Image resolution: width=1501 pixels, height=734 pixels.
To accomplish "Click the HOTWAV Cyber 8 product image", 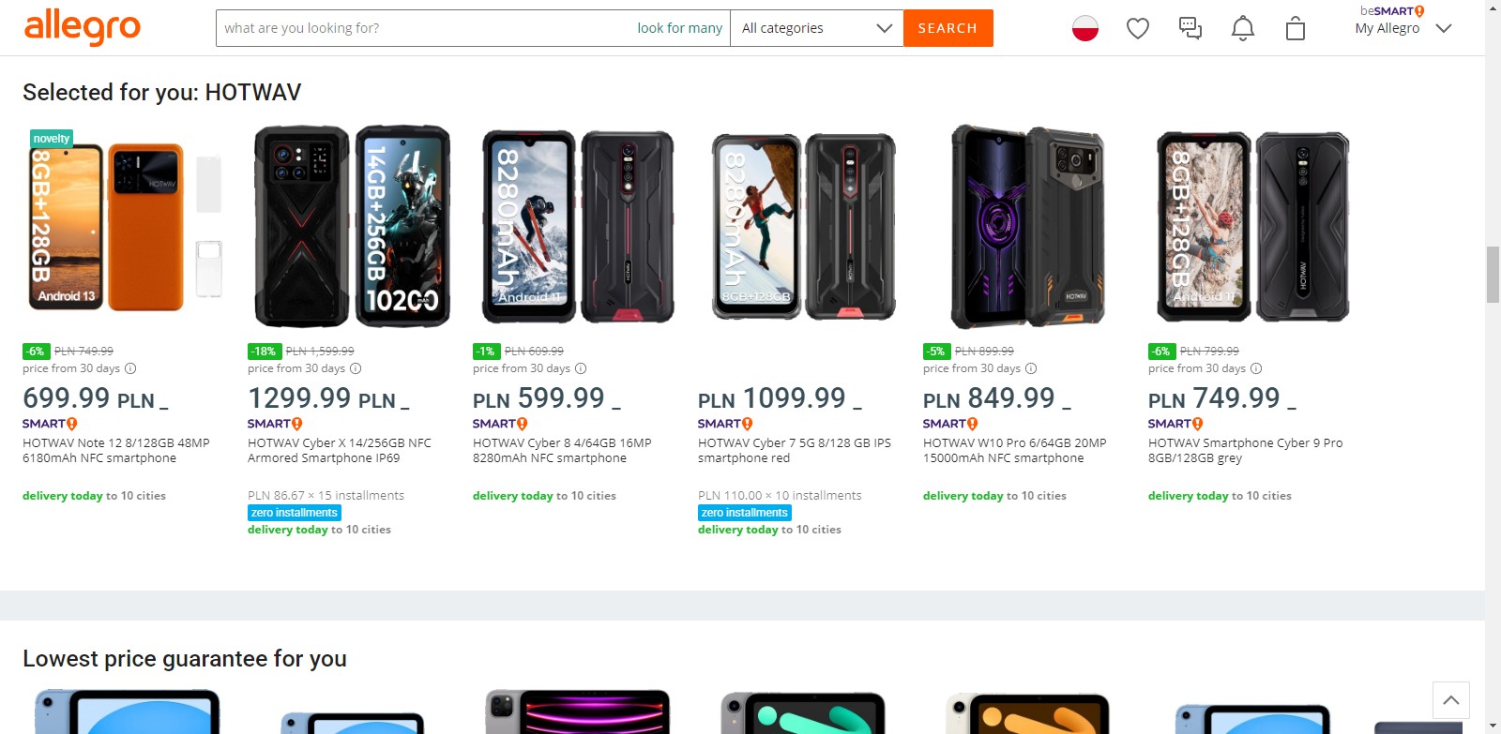I will 577,226.
